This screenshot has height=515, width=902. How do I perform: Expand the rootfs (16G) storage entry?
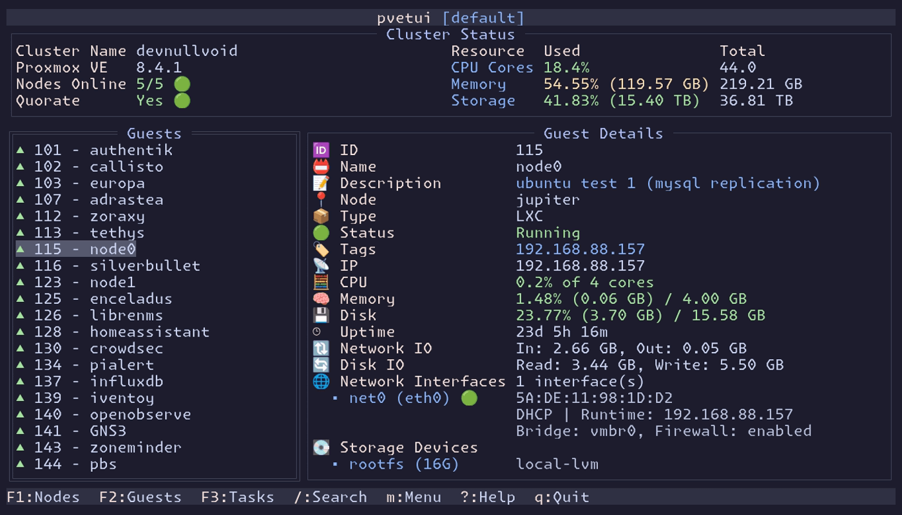point(403,464)
